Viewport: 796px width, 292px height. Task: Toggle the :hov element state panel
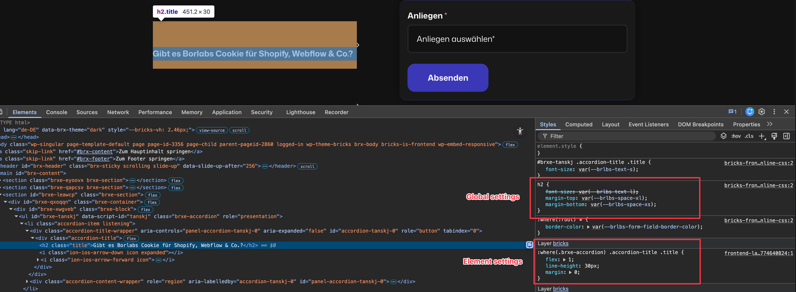tap(736, 136)
